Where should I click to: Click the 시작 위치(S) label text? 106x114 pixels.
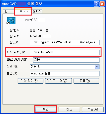pos(16,52)
